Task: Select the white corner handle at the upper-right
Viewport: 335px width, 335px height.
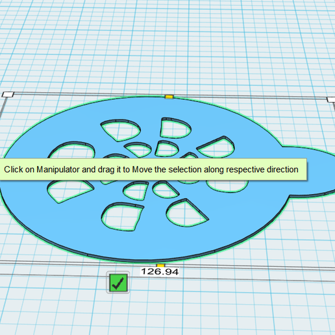Action: [x=331, y=100]
